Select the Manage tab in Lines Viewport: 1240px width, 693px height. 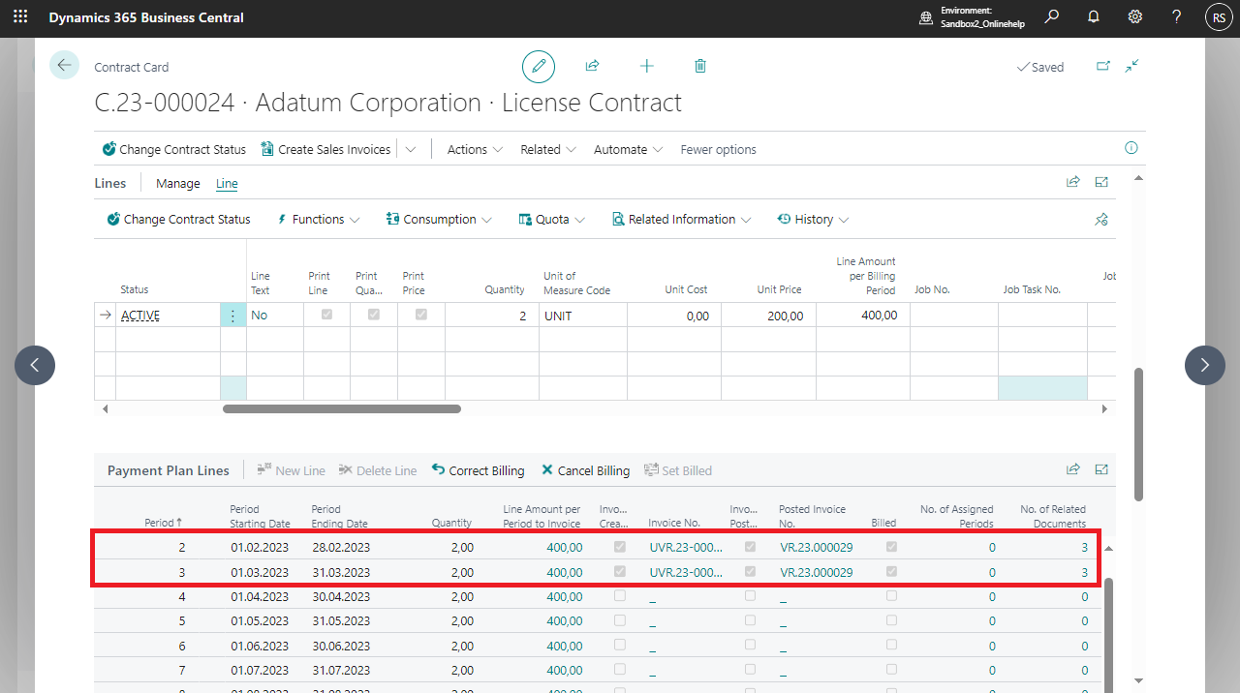click(x=178, y=183)
